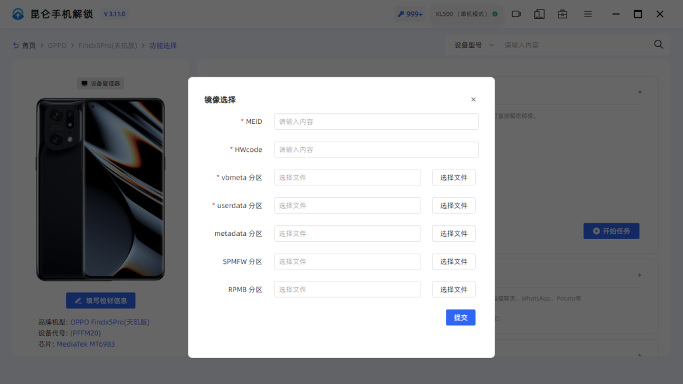
Task: Click the 999+ key credits badge
Action: (x=410, y=14)
